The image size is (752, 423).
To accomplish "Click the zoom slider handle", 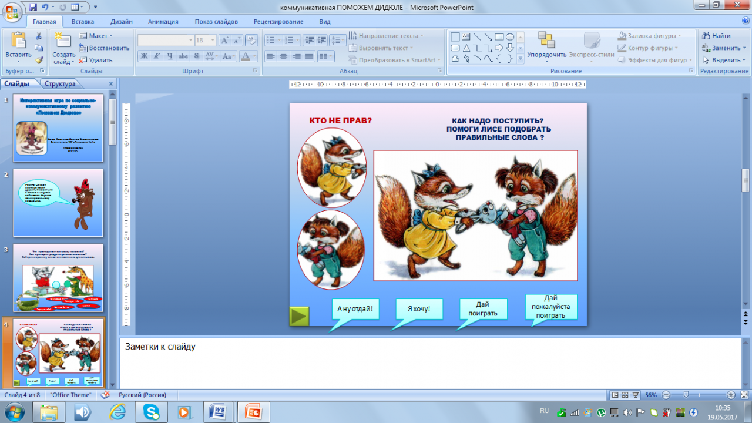I will click(x=686, y=395).
